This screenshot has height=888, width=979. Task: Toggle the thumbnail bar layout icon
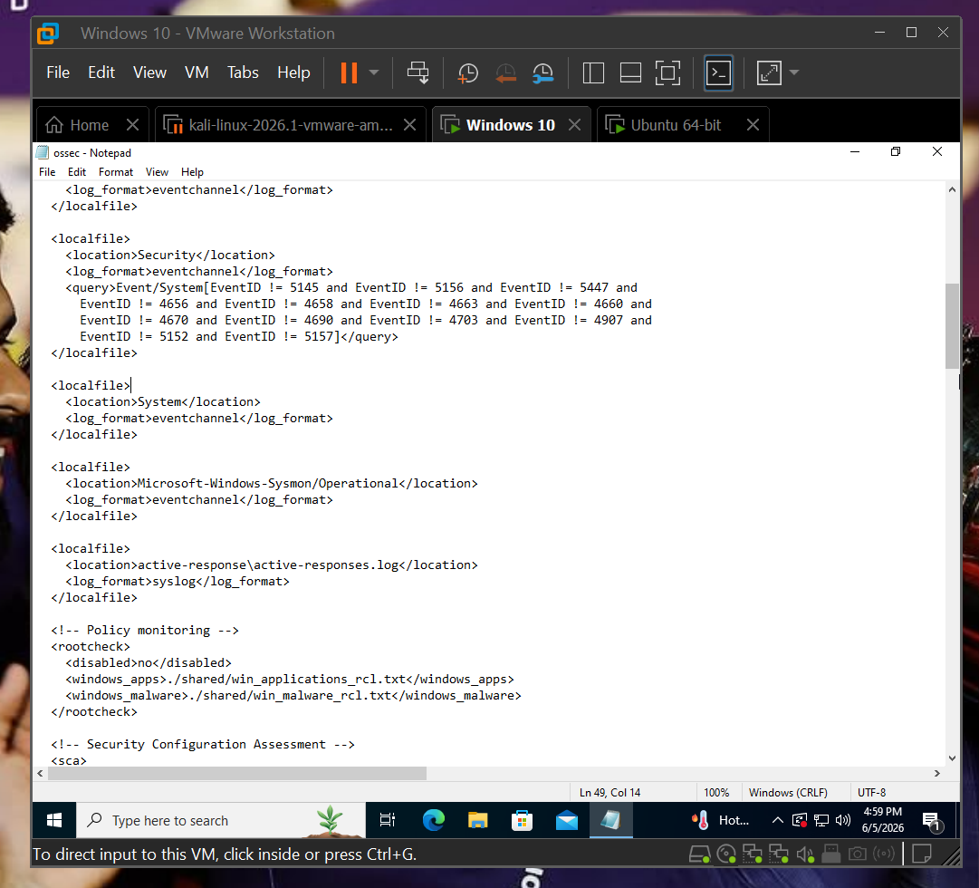point(630,72)
